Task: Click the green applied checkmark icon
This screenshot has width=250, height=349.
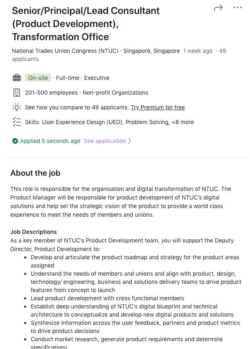Action: click(15, 141)
